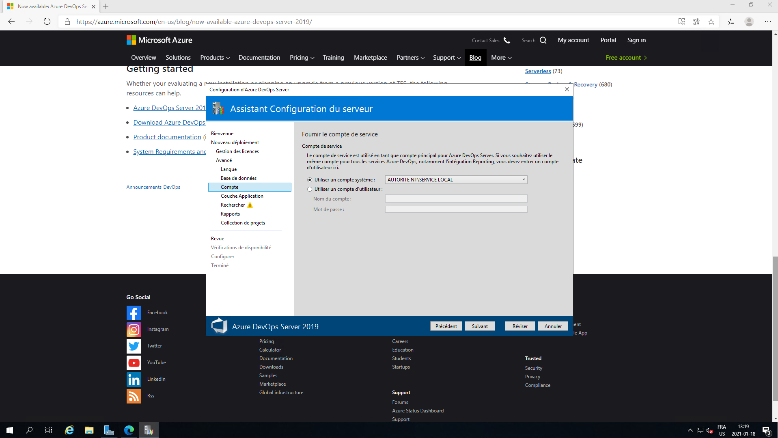Open the Instagram icon link

point(134,329)
